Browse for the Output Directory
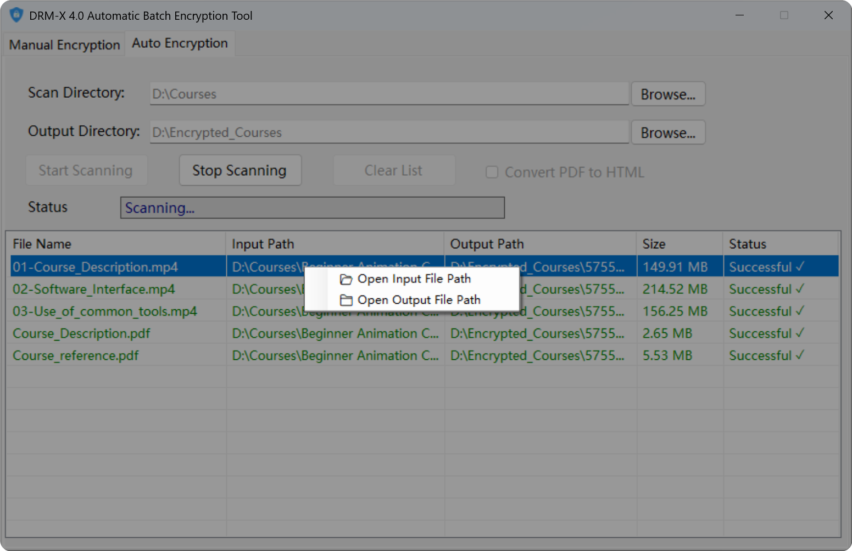 668,132
